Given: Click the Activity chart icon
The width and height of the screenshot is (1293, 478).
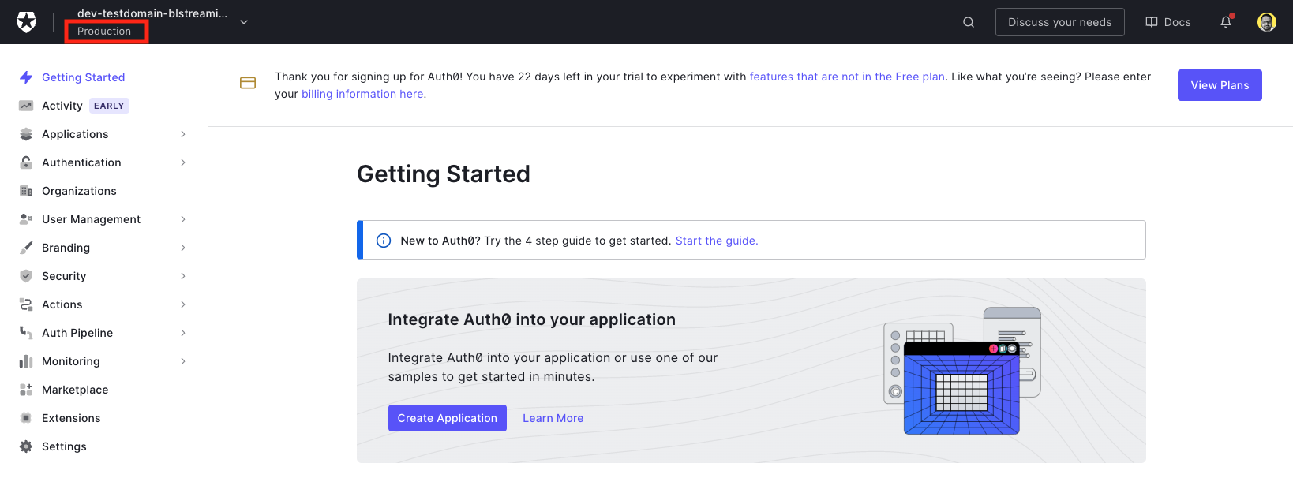Looking at the screenshot, I should click(x=26, y=106).
